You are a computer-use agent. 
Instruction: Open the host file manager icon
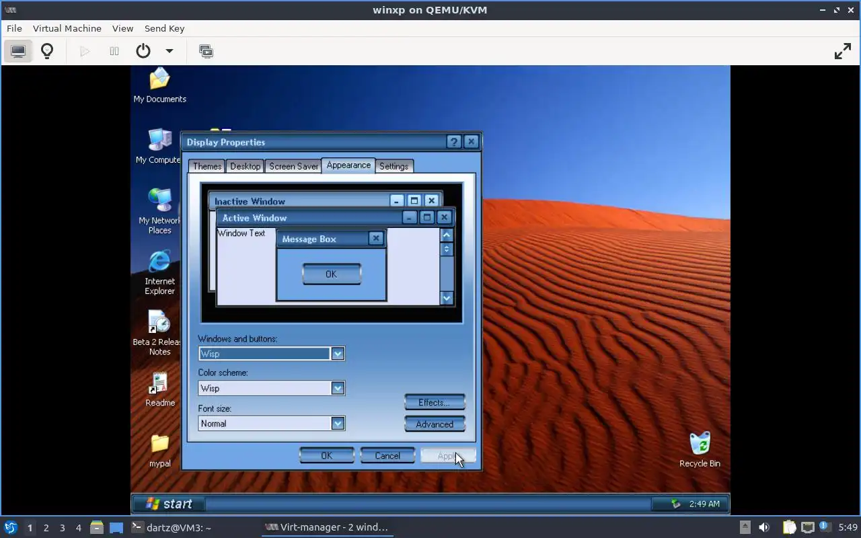97,527
